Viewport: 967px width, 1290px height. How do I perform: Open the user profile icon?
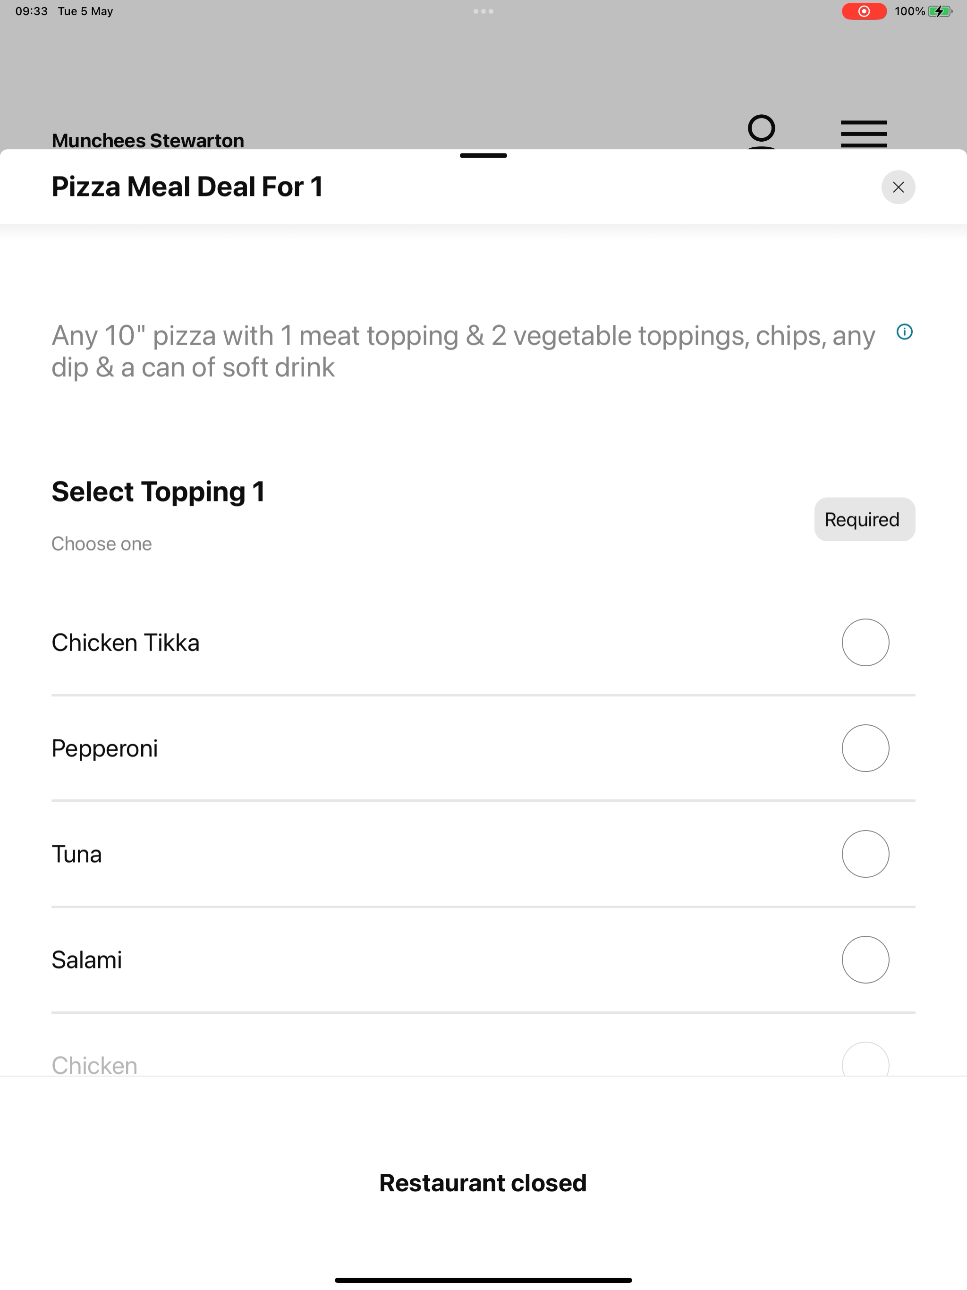[761, 132]
